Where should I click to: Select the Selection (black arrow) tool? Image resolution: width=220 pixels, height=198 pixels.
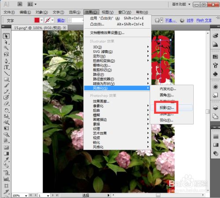tap(6, 36)
